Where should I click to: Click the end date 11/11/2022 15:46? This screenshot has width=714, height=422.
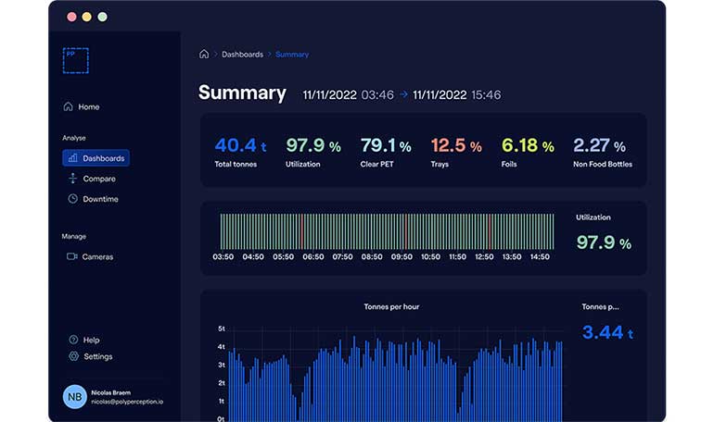(x=457, y=95)
